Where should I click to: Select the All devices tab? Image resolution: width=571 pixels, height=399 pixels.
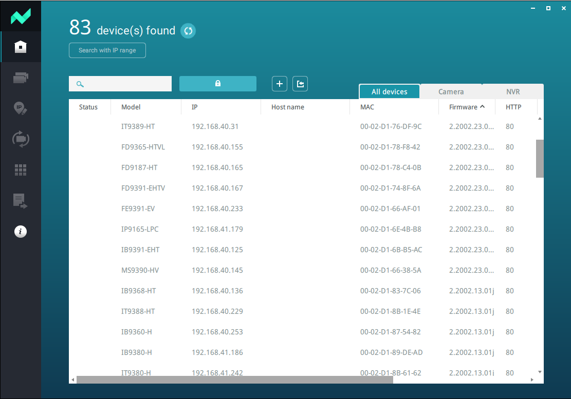389,91
